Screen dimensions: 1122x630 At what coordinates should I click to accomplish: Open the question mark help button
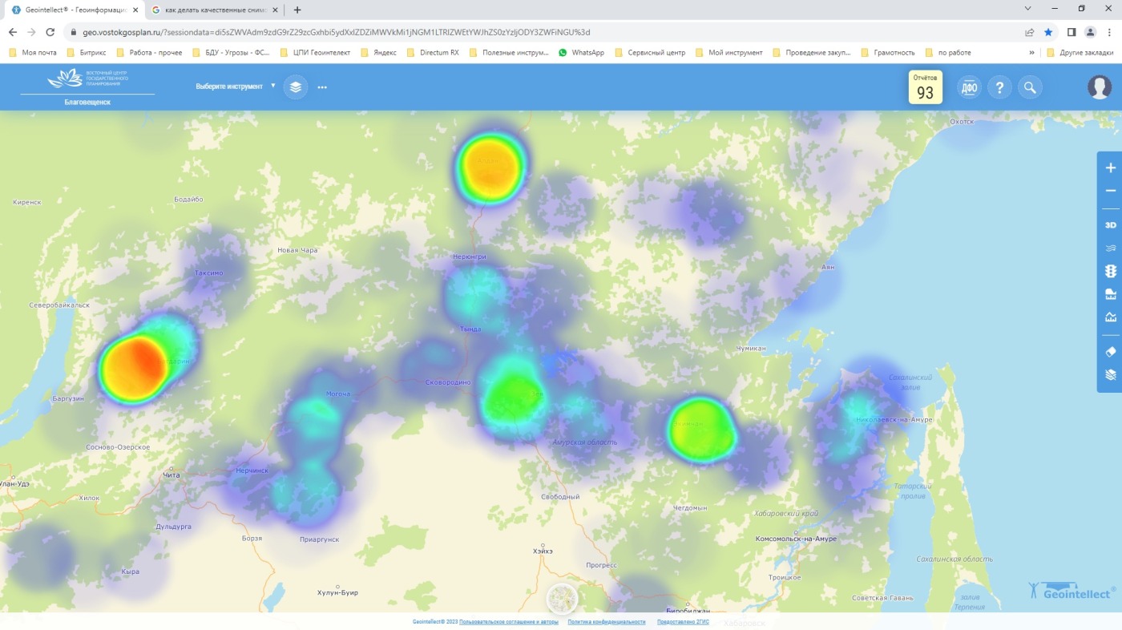999,87
